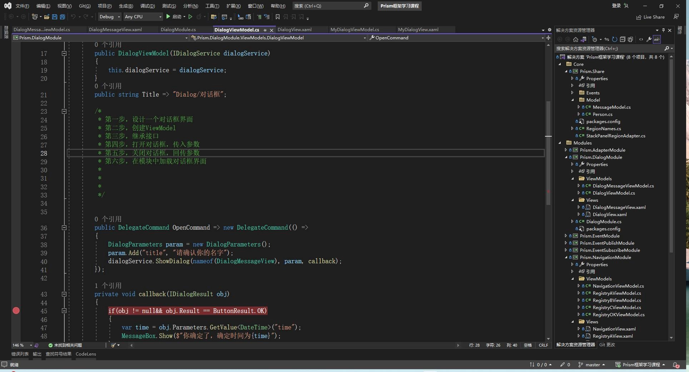The height and width of the screenshot is (372, 689).
Task: Click the Live Share button
Action: pyautogui.click(x=650, y=17)
